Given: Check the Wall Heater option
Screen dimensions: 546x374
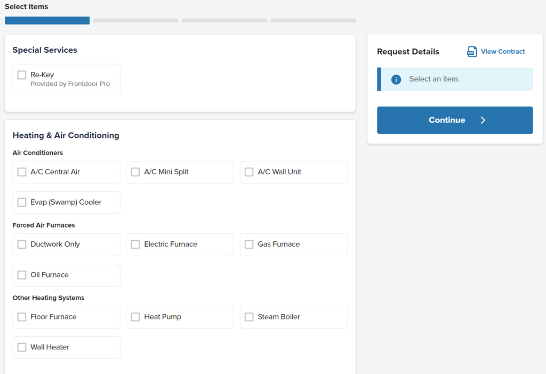Looking at the screenshot, I should tap(21, 347).
